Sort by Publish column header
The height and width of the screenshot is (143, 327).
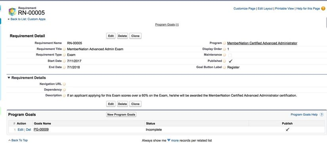tap(287, 124)
